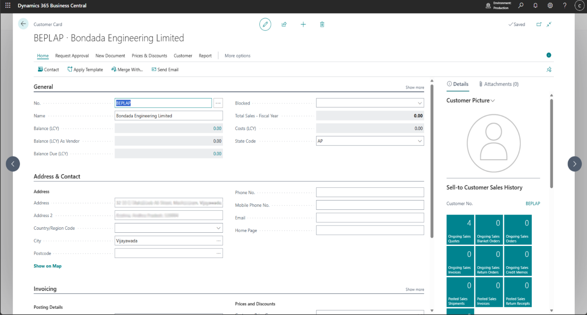Screen dimensions: 587x315
Task: Create new record with plus icon
Action: [x=303, y=25]
